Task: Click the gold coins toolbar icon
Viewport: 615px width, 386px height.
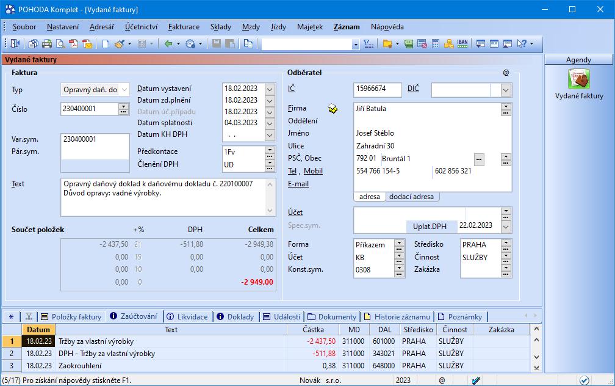Action: pyautogui.click(x=448, y=43)
